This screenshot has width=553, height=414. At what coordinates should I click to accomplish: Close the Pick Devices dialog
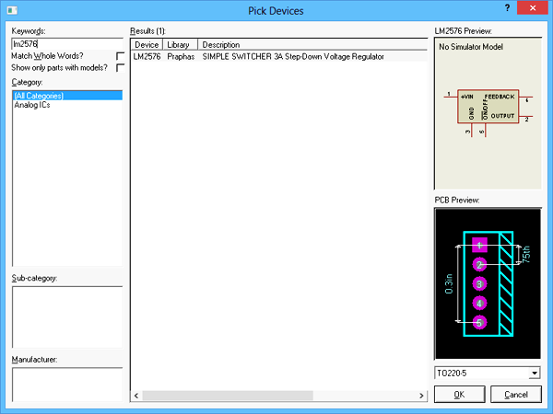[533, 7]
